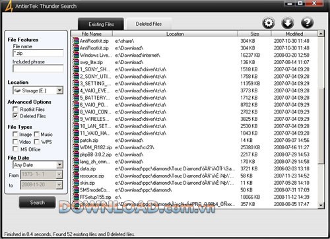Select the 2_SONY_UTI... file row
This screenshot has width=330, height=239.
coord(195,77)
